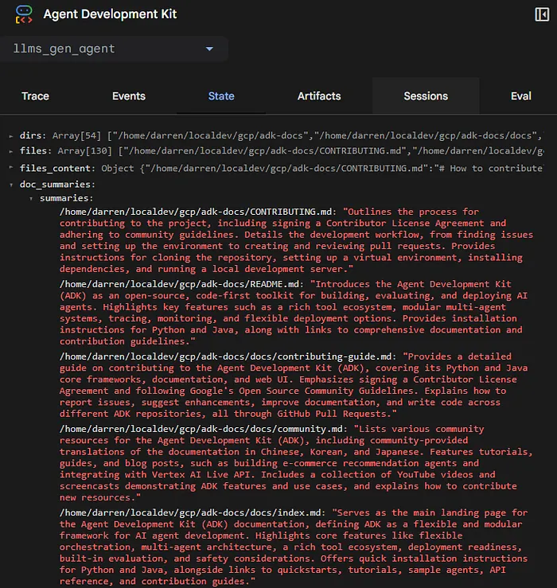The width and height of the screenshot is (557, 588).
Task: Expand the dirs array node
Action: [11, 136]
